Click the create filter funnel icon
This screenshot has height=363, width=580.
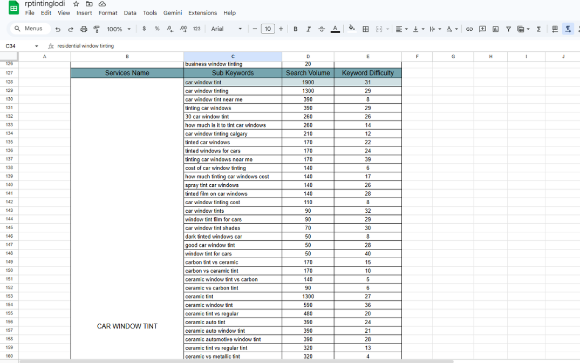(508, 29)
